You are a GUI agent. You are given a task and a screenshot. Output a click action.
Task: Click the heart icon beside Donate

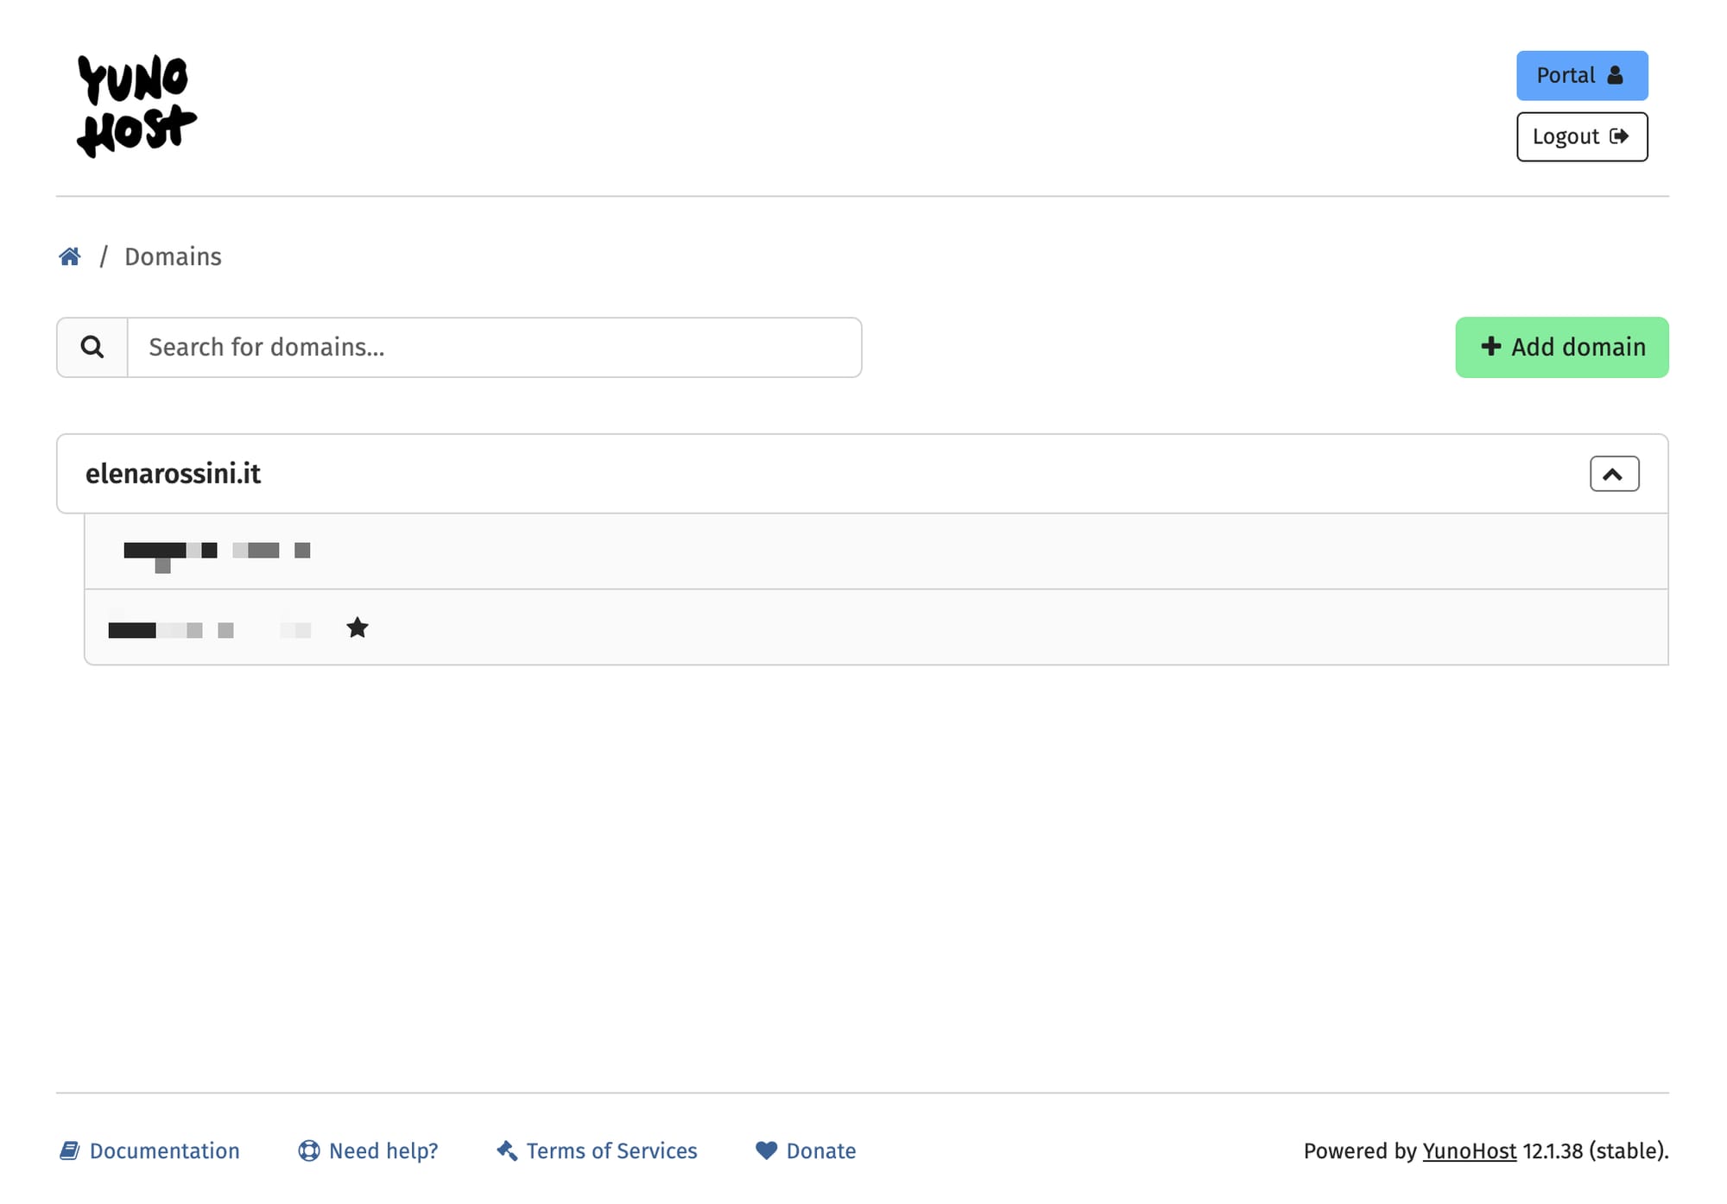pyautogui.click(x=765, y=1150)
